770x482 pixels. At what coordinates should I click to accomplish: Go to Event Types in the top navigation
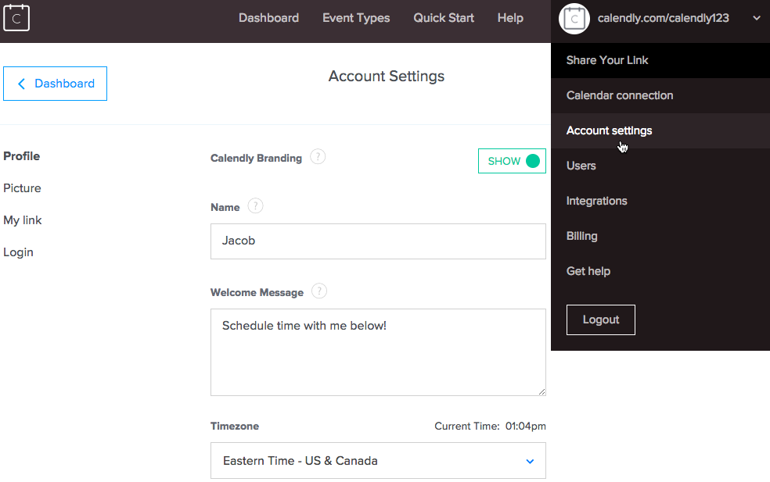click(356, 18)
